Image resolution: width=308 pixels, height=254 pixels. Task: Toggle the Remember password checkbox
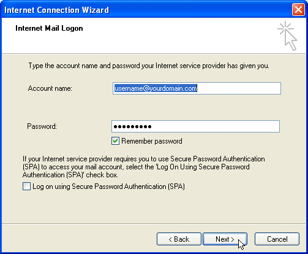click(x=115, y=141)
